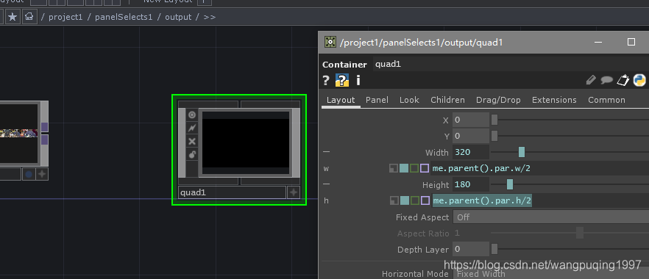649x279 pixels.
Task: Switch to the Drag/Drop tab
Action: [498, 100]
